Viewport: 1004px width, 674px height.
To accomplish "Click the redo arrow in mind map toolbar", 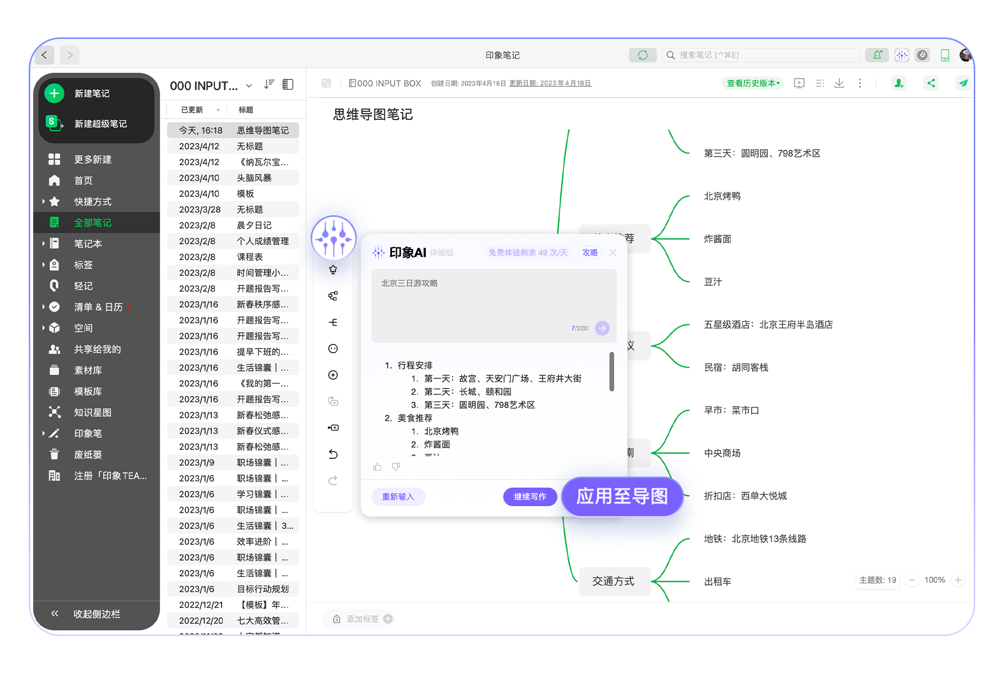I will (x=333, y=480).
